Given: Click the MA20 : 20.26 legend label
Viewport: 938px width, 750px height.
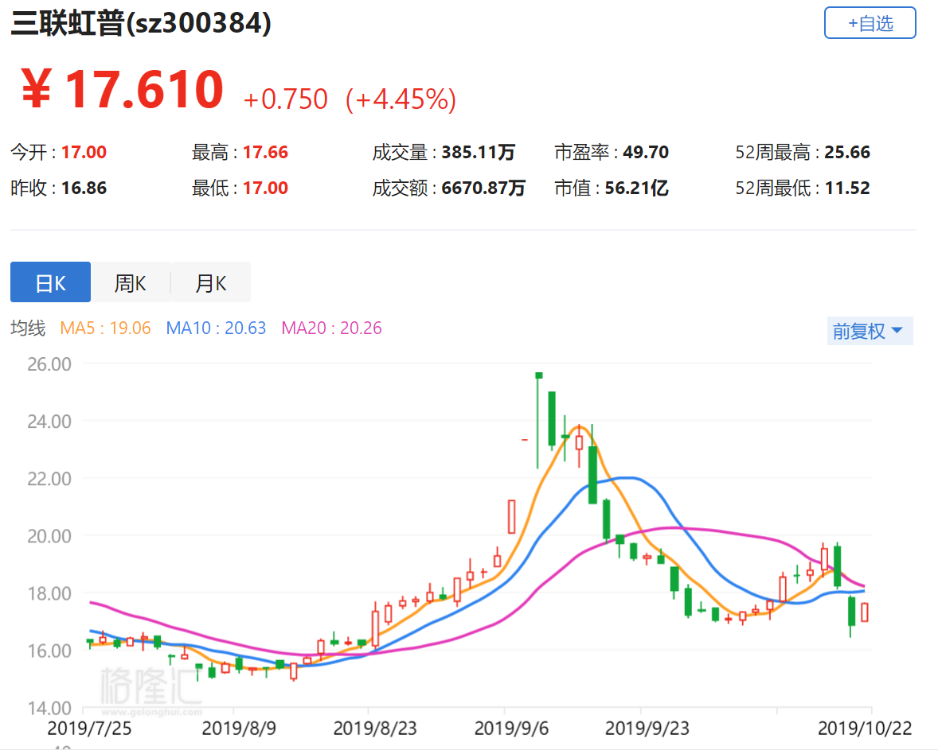Looking at the screenshot, I should click(331, 328).
